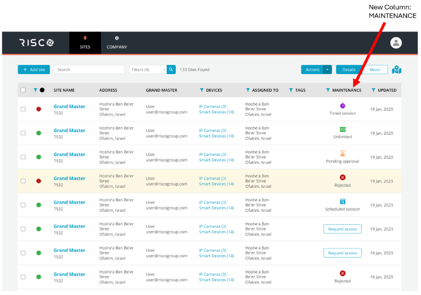Image resolution: width=421 pixels, height=295 pixels.
Task: Click the Assigned To column filter
Action: [248, 90]
